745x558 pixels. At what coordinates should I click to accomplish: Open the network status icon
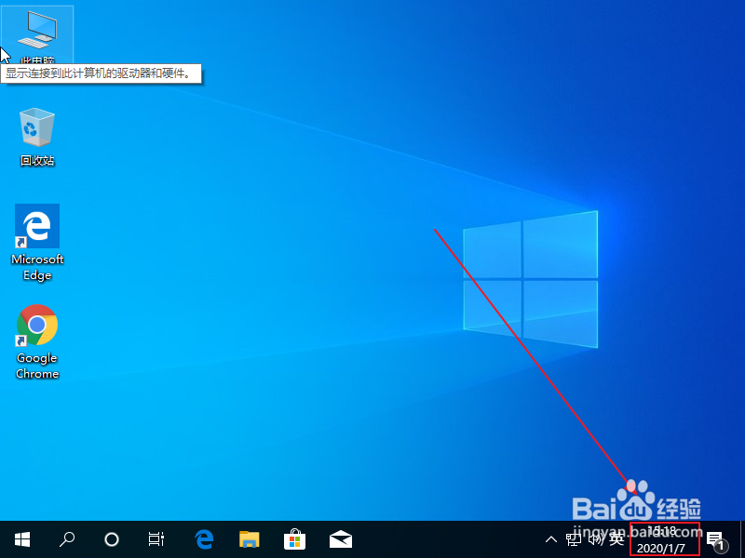(x=573, y=539)
